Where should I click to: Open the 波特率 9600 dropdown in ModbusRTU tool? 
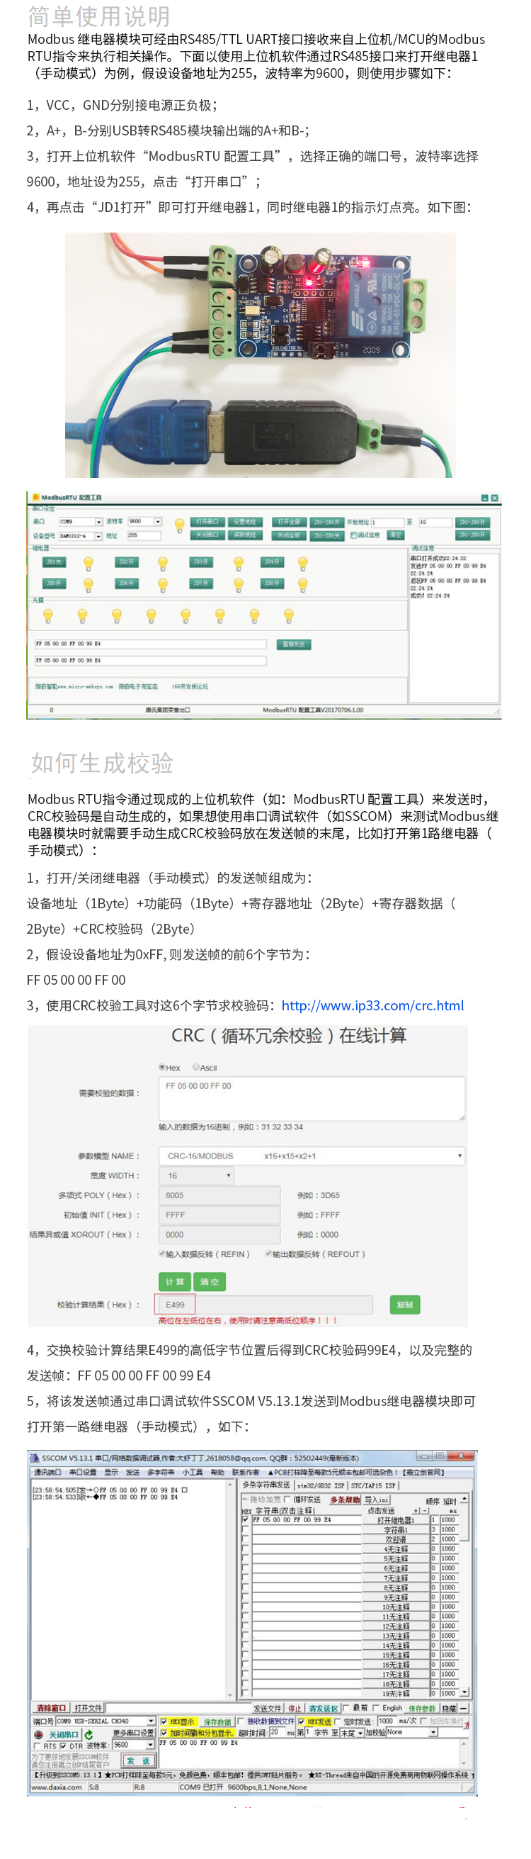tap(145, 522)
